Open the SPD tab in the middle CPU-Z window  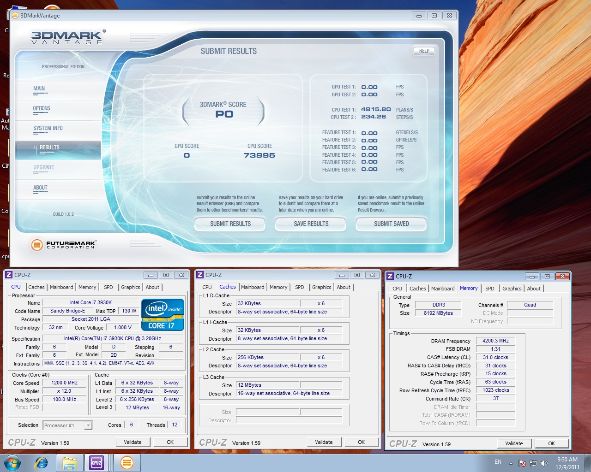click(300, 287)
